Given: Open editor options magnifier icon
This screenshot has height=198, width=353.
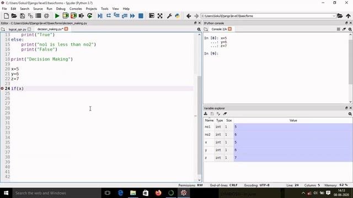Looking at the screenshot, I should click(199, 29).
